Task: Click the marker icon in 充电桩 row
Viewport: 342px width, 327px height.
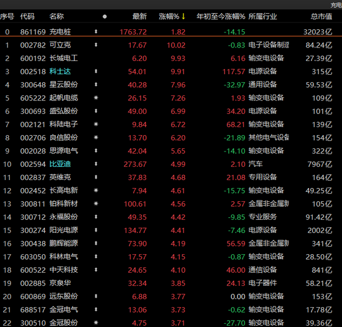Action: [x=96, y=32]
